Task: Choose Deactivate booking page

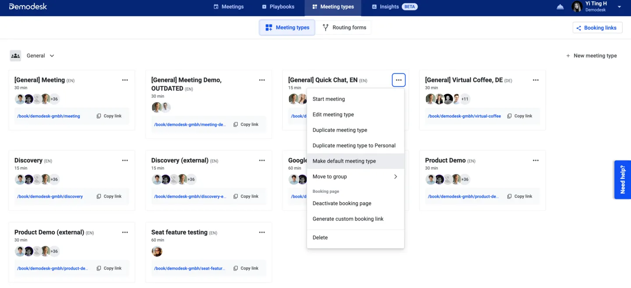Action: pyautogui.click(x=355, y=203)
